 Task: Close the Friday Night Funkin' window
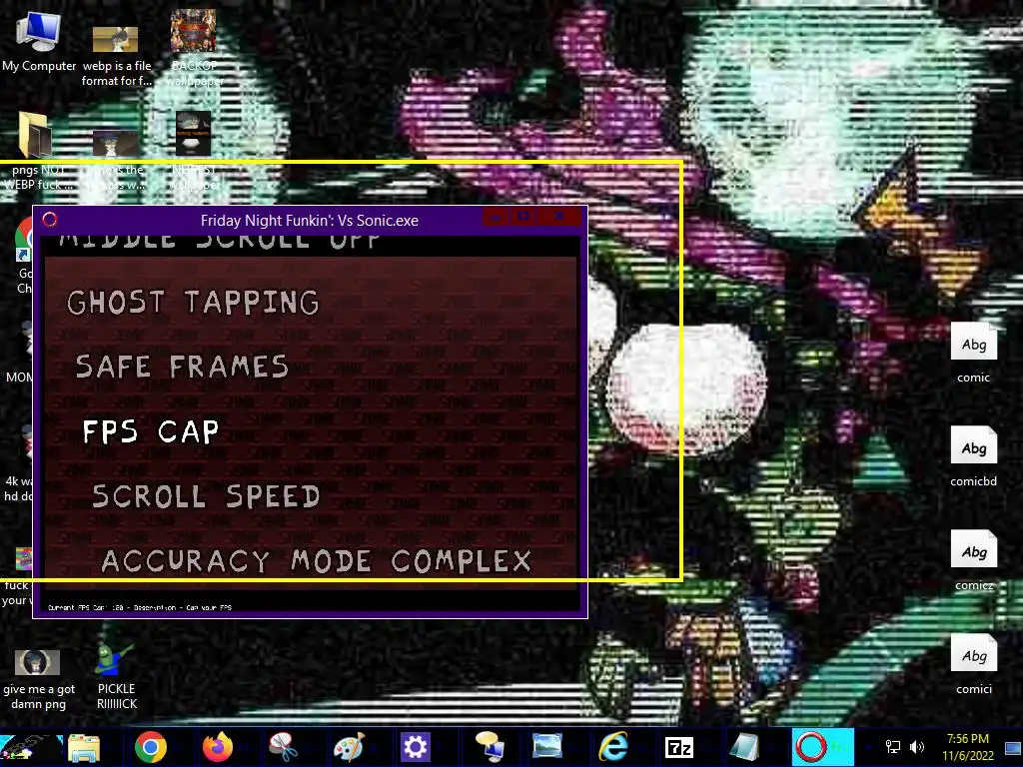tap(559, 217)
